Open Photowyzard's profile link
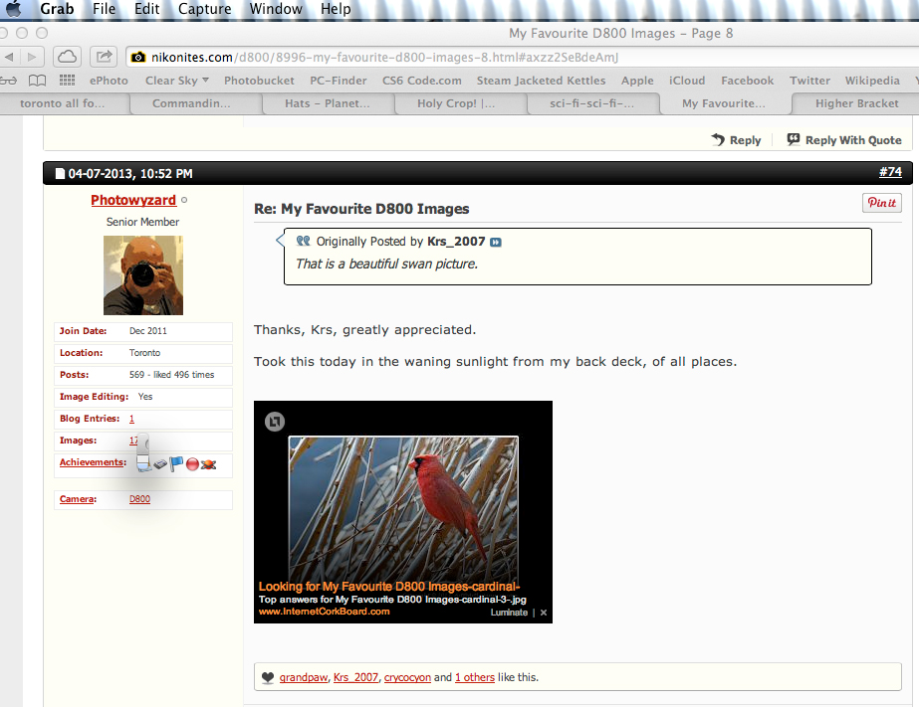 (133, 201)
